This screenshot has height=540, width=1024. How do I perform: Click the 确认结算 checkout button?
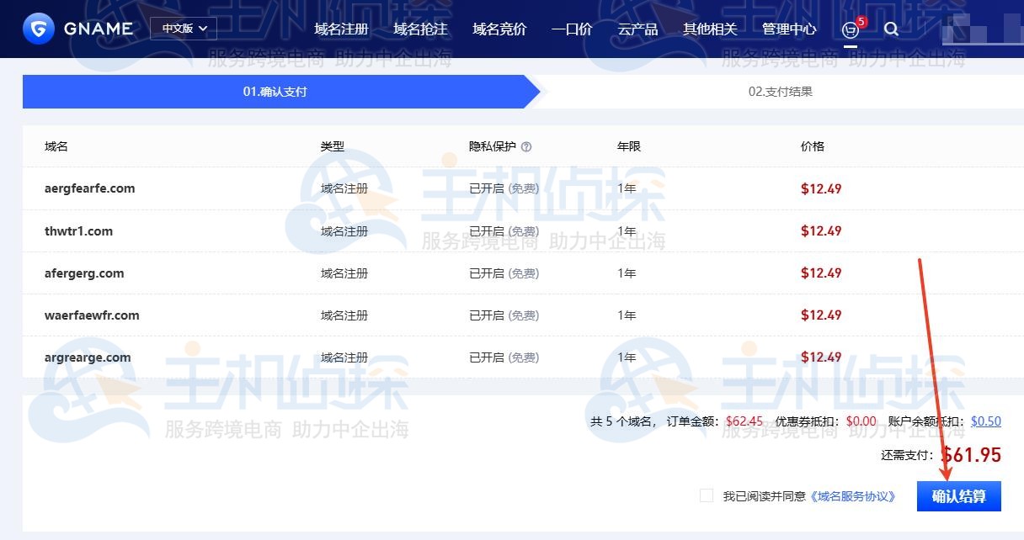pos(958,496)
